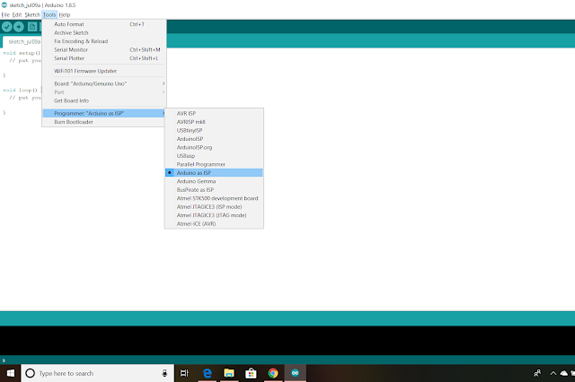This screenshot has width=575, height=382.
Task: Expand Board "Arduino/Genuino Uno" submenu
Action: pos(104,83)
